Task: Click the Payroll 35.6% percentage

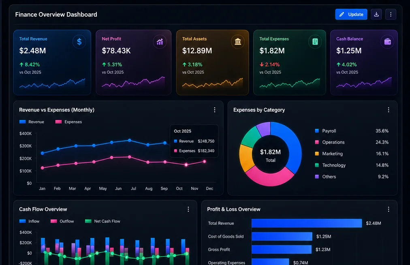Action: tap(382, 131)
